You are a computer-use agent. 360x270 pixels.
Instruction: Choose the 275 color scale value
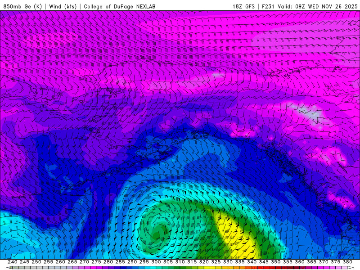[96, 262]
